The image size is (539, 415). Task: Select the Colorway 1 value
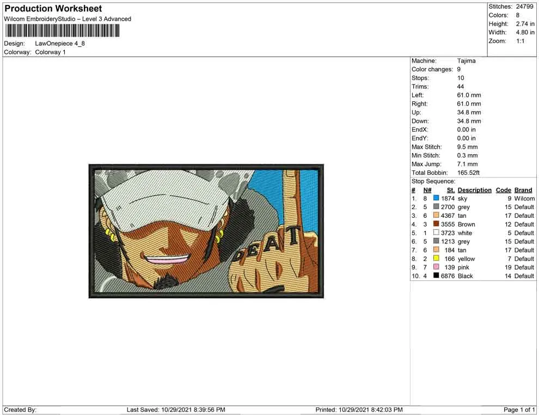[x=50, y=52]
